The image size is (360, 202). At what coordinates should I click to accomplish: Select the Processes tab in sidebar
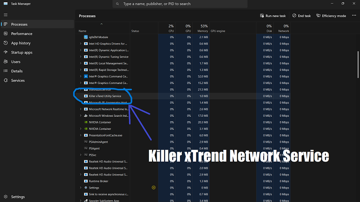click(38, 24)
